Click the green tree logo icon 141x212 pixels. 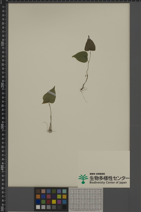click(83, 179)
